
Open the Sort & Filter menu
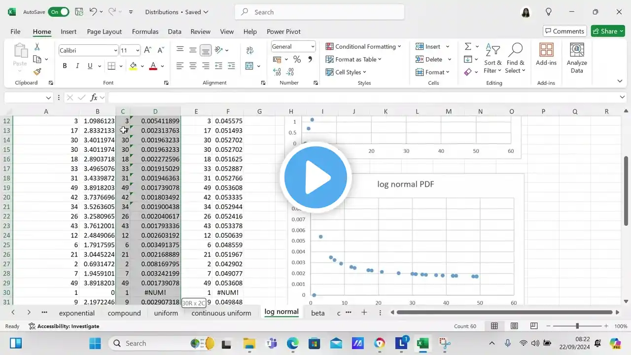click(492, 58)
